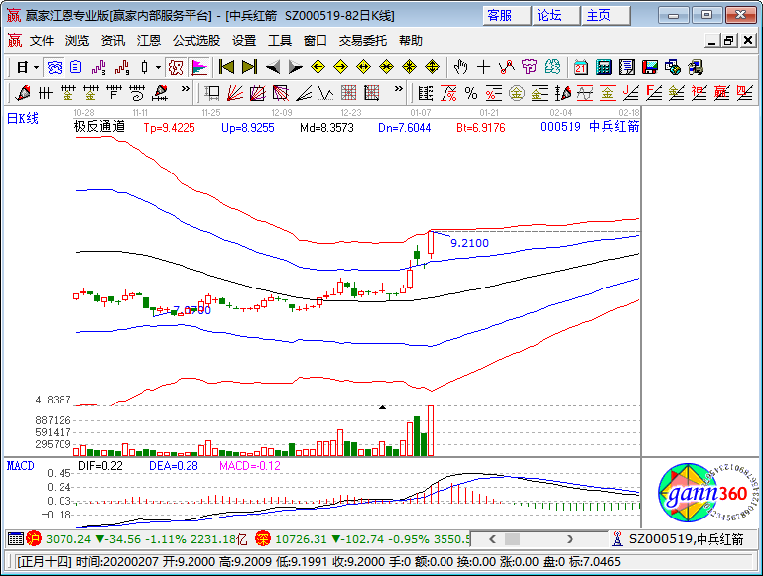Viewport: 763px width, 576px height.
Task: Expand drawing tools overflow chevron
Action: tap(399, 89)
